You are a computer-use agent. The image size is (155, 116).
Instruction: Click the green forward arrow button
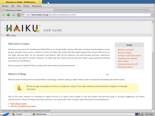point(9,15)
